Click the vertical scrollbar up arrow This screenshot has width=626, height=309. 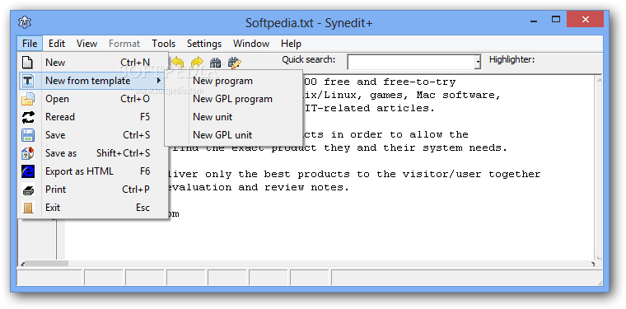click(x=599, y=80)
